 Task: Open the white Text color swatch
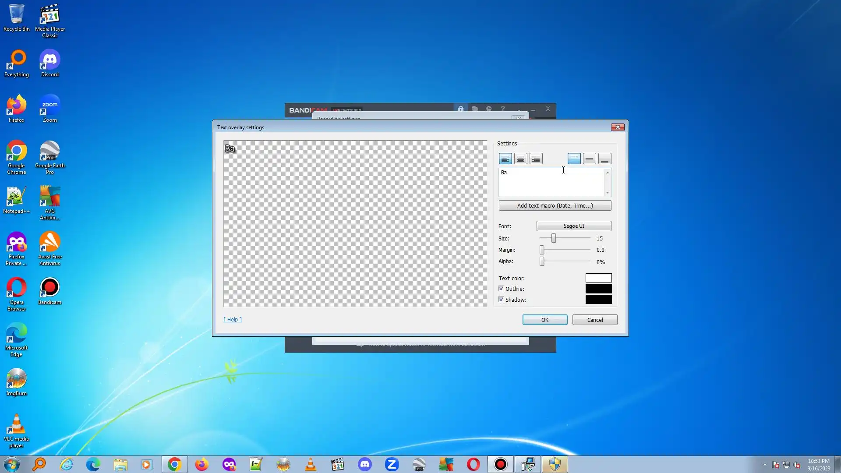coord(598,278)
